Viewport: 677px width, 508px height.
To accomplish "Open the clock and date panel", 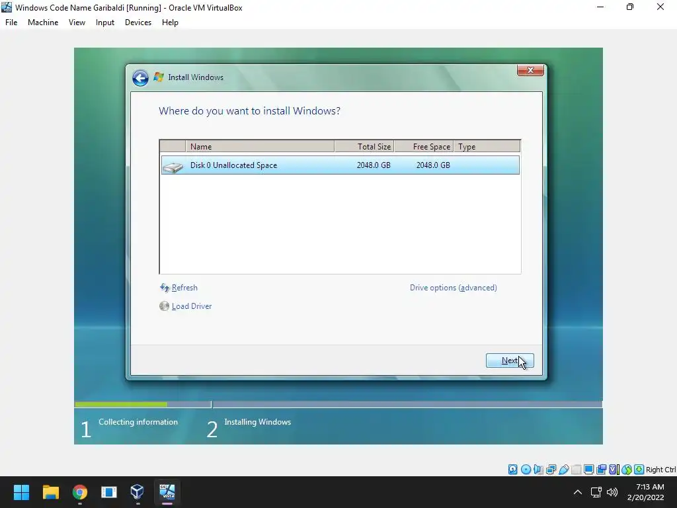I will coord(646,492).
